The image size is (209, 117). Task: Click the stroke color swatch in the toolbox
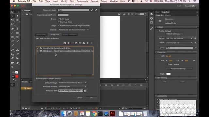point(17,72)
